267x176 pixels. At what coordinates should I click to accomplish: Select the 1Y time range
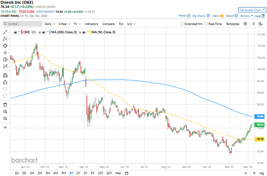coord(71,173)
